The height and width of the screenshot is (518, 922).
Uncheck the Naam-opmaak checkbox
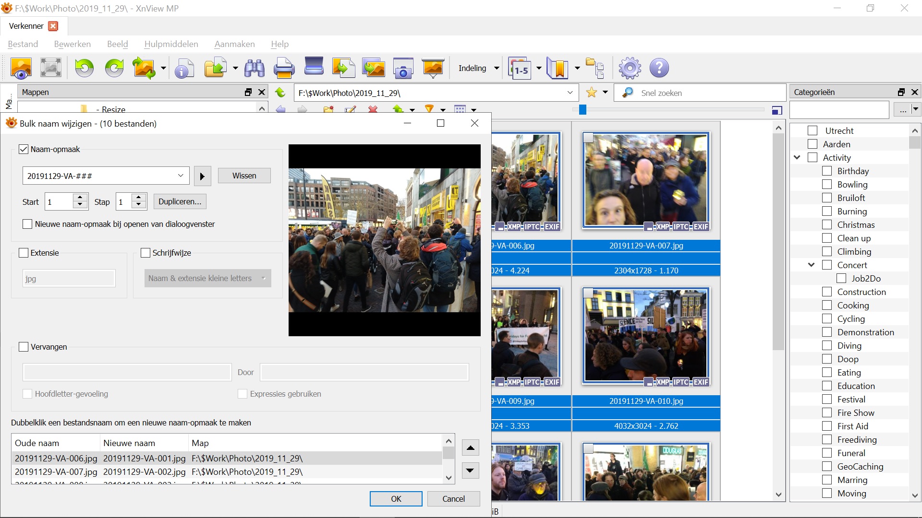click(24, 149)
